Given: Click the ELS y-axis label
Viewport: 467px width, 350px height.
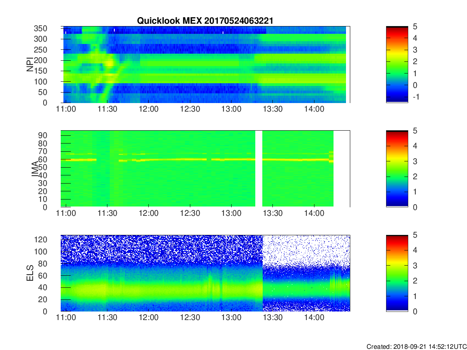Looking at the screenshot, I should pyautogui.click(x=30, y=273).
